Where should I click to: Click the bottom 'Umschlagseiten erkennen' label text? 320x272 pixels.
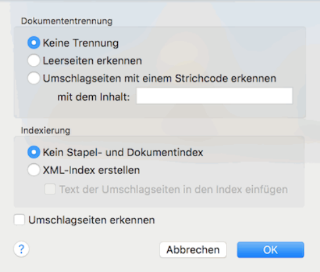point(92,220)
